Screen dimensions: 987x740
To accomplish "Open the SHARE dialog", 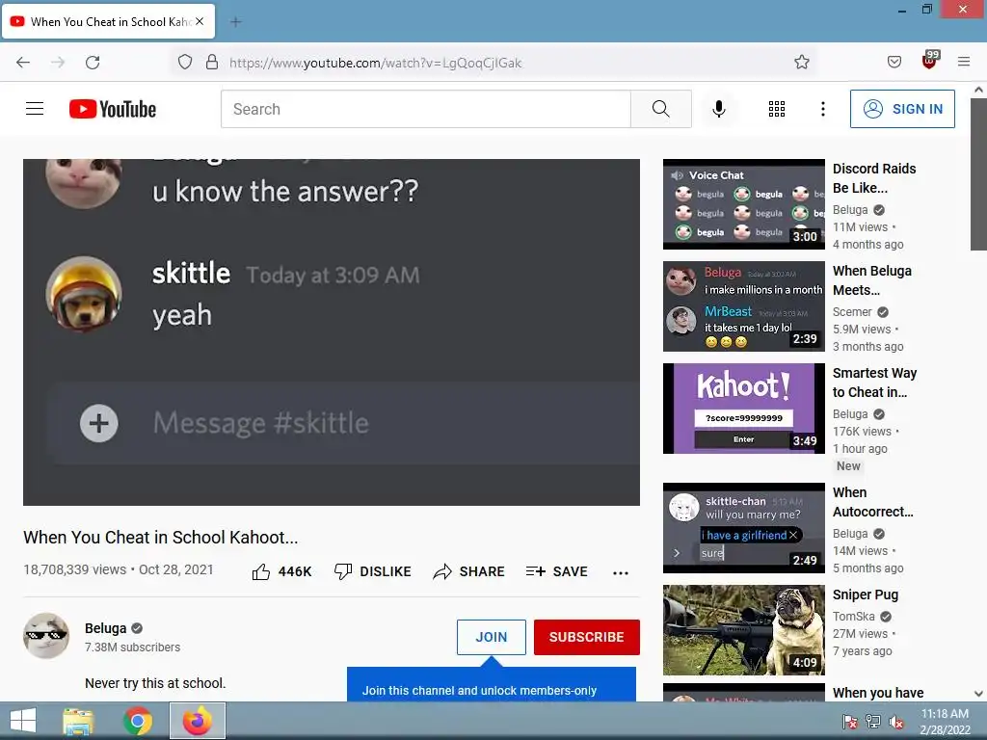I will point(469,571).
